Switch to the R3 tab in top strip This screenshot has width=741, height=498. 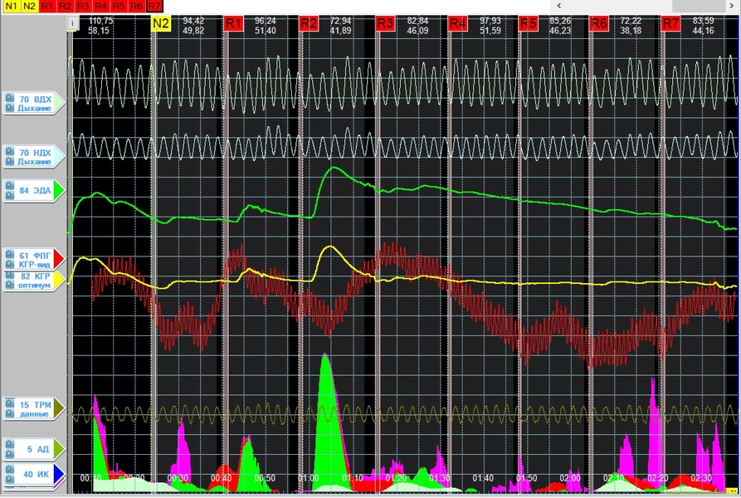(83, 6)
